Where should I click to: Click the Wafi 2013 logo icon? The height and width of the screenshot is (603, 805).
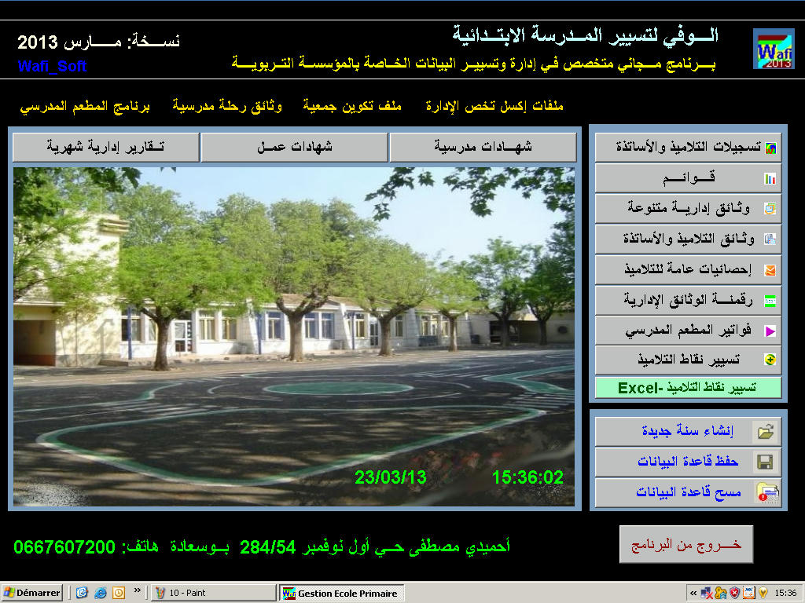[x=774, y=49]
